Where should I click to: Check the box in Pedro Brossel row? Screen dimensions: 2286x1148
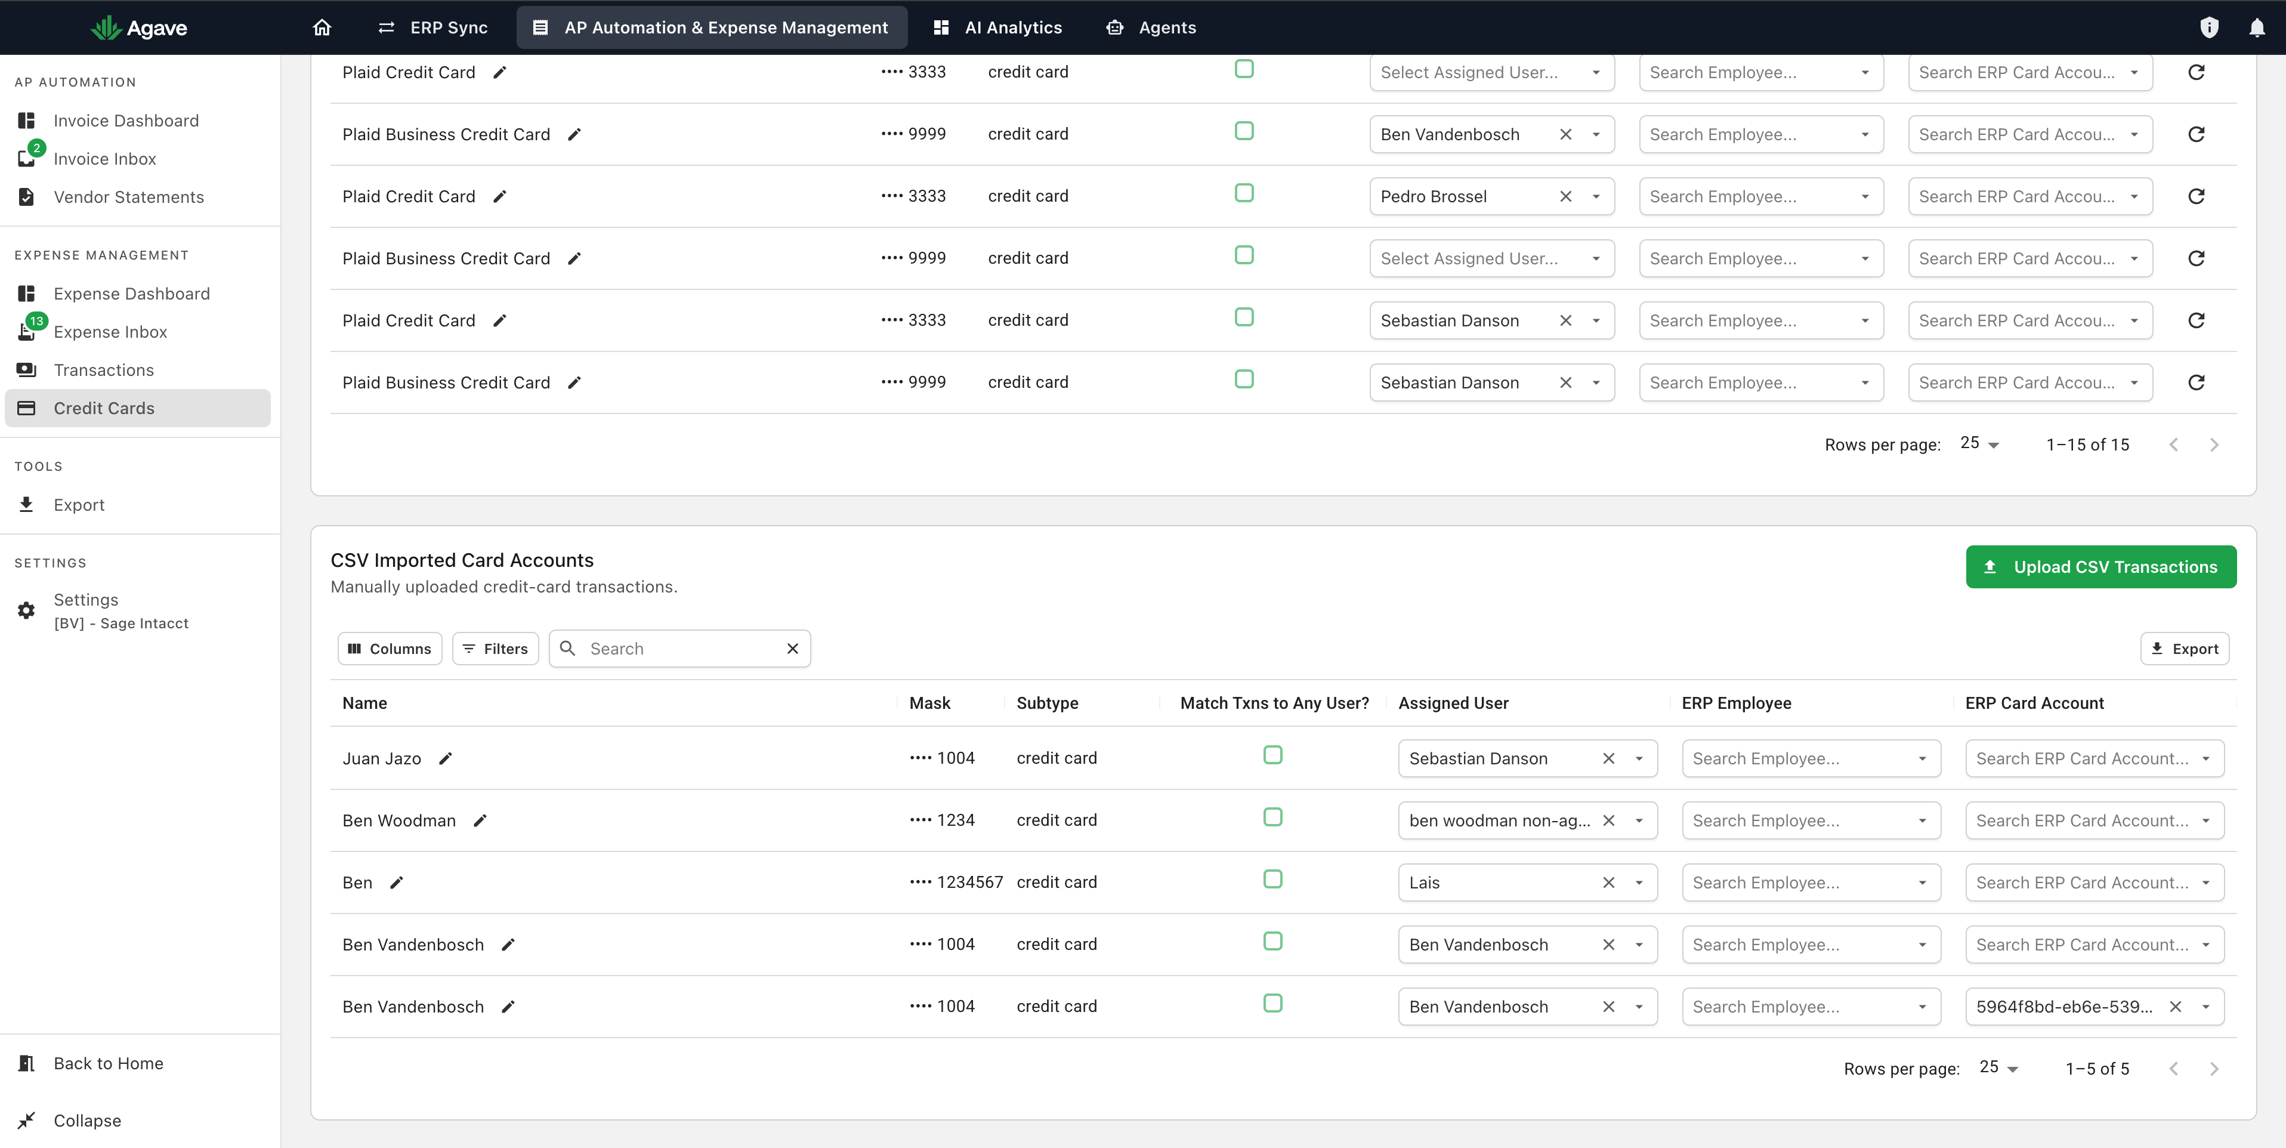(1244, 193)
